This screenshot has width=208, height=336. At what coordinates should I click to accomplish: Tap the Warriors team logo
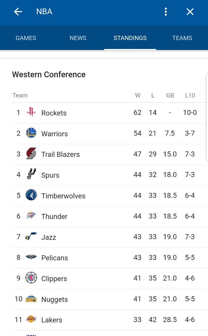[x=31, y=133]
